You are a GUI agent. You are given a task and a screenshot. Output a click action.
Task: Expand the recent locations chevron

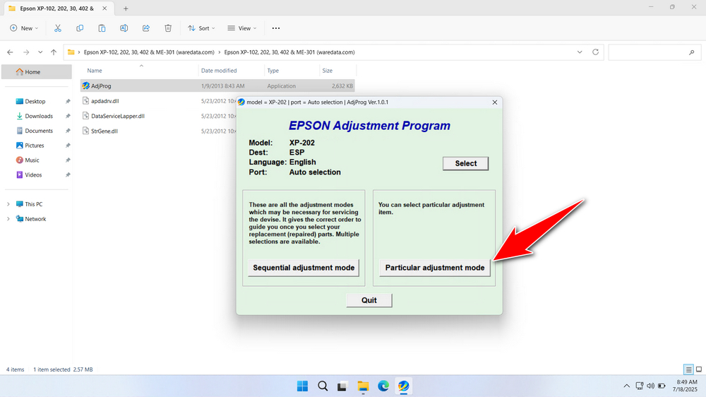40,52
